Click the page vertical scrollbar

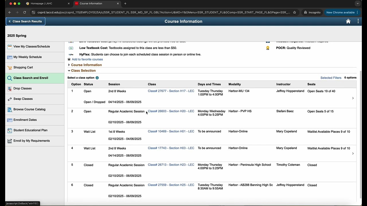click(x=360, y=134)
